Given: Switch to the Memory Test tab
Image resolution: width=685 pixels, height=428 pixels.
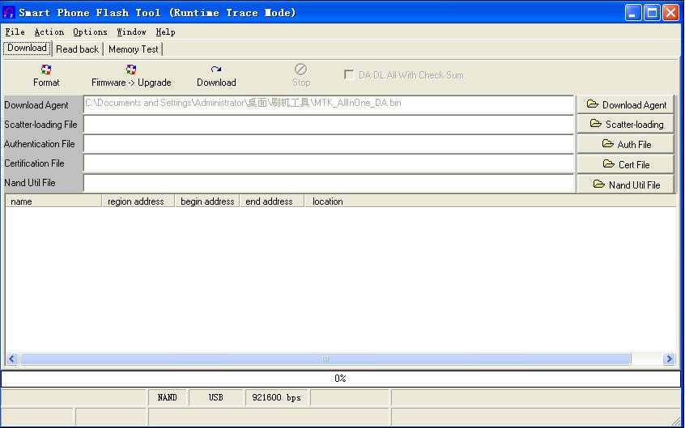Looking at the screenshot, I should click(134, 49).
